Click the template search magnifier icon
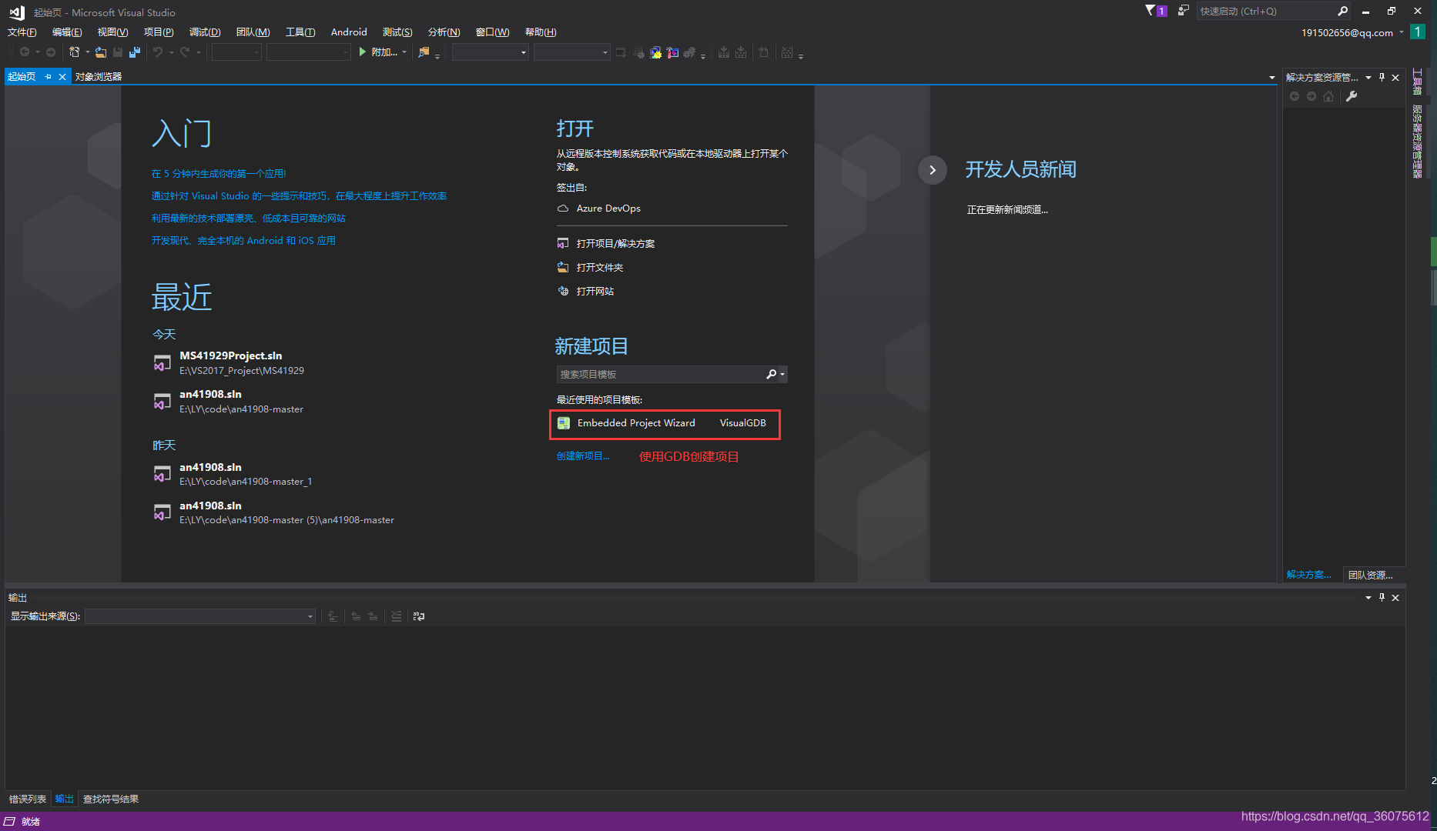Screen dimensions: 1437x831 [771, 374]
